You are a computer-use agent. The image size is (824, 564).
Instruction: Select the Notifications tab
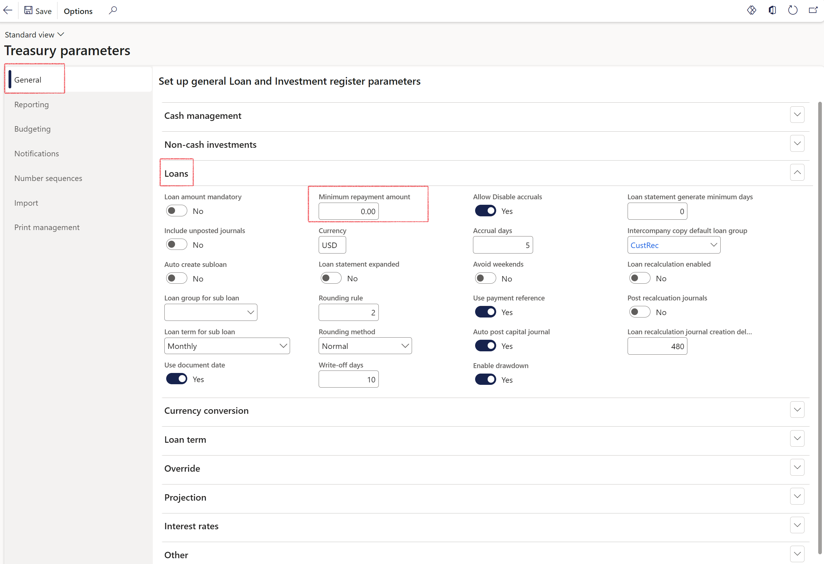point(37,153)
